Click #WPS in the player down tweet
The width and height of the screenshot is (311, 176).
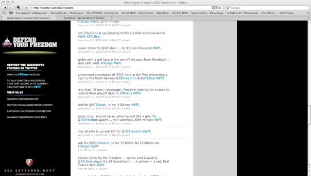coord(156,48)
